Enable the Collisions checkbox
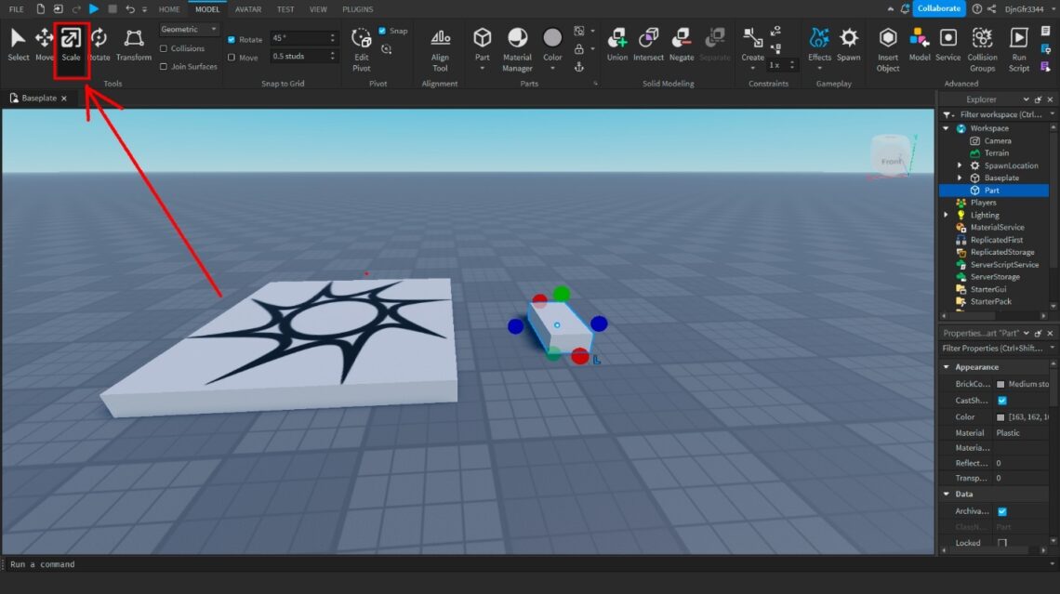This screenshot has width=1060, height=594. [165, 48]
